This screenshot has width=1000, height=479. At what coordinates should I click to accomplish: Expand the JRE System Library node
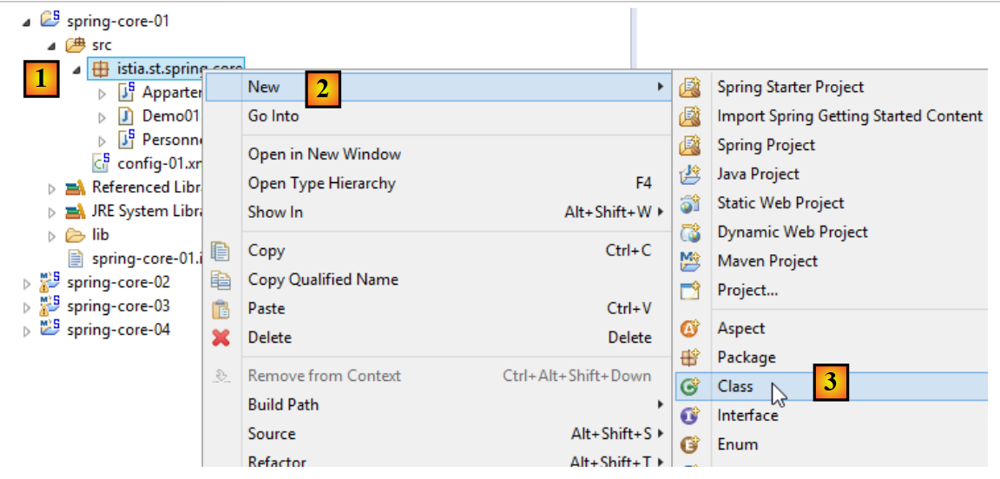(52, 212)
